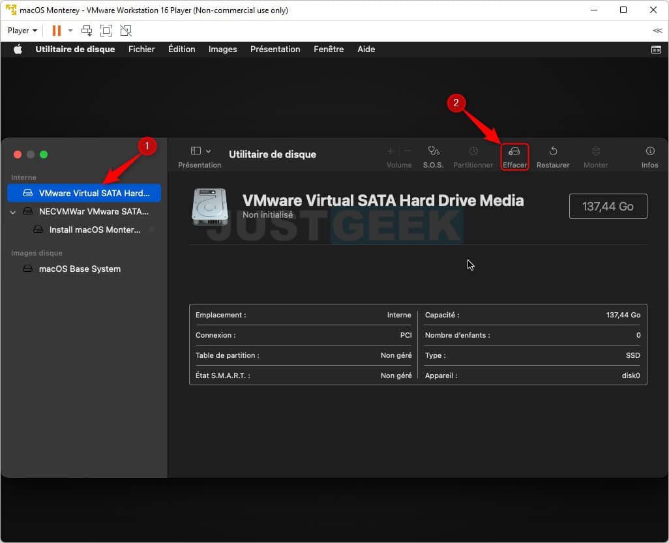Open the Images menu
The width and height of the screenshot is (669, 543).
tap(223, 49)
